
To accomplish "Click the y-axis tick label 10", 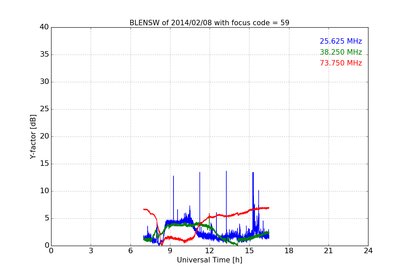I will (44, 191).
